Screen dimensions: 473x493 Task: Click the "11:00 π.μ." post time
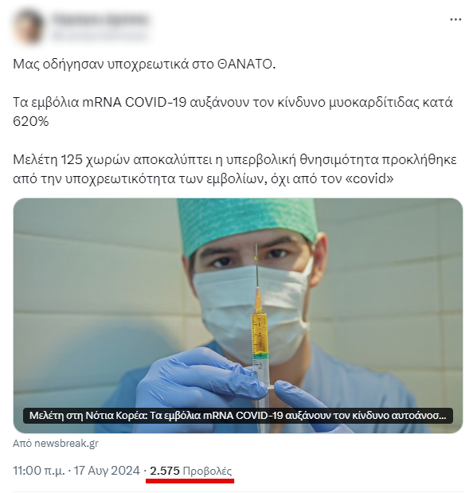coord(39,471)
